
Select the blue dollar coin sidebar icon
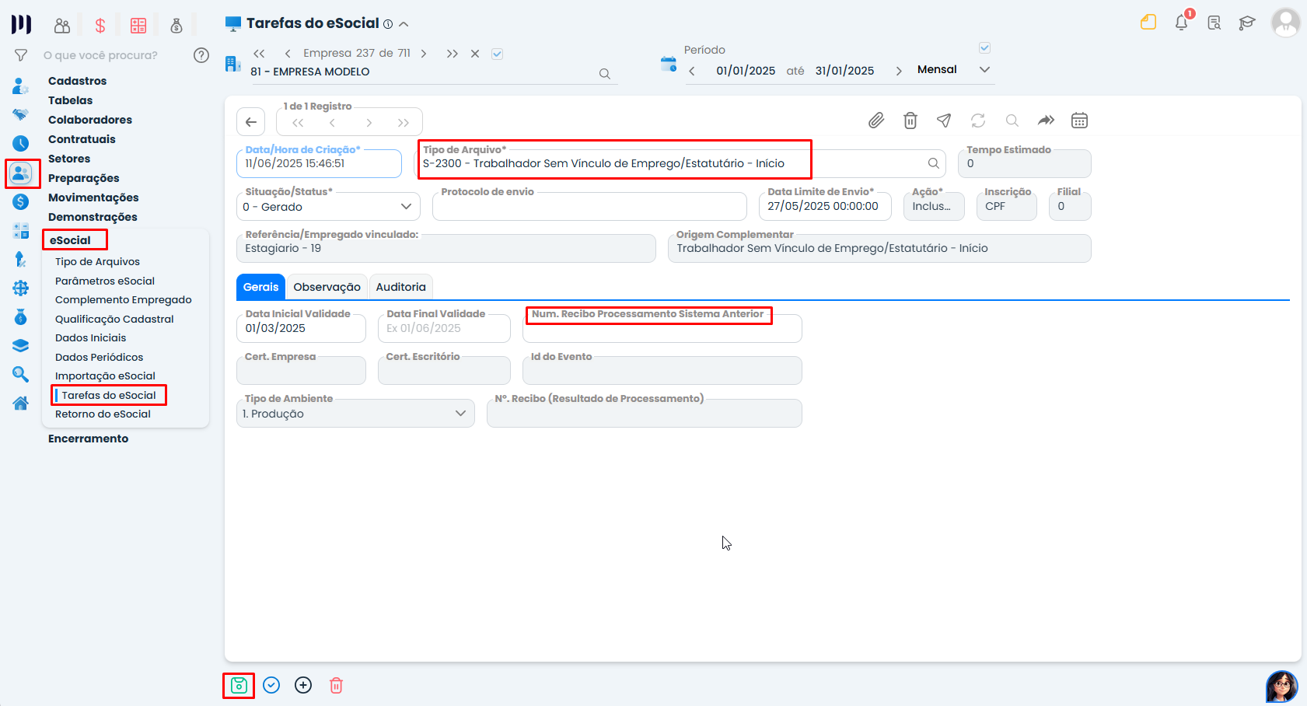click(21, 202)
